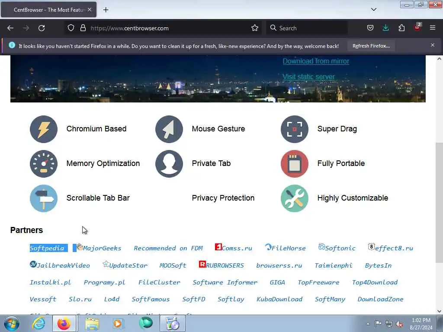Image resolution: width=443 pixels, height=332 pixels.
Task: Open Windows Media Player from taskbar
Action: [118, 323]
